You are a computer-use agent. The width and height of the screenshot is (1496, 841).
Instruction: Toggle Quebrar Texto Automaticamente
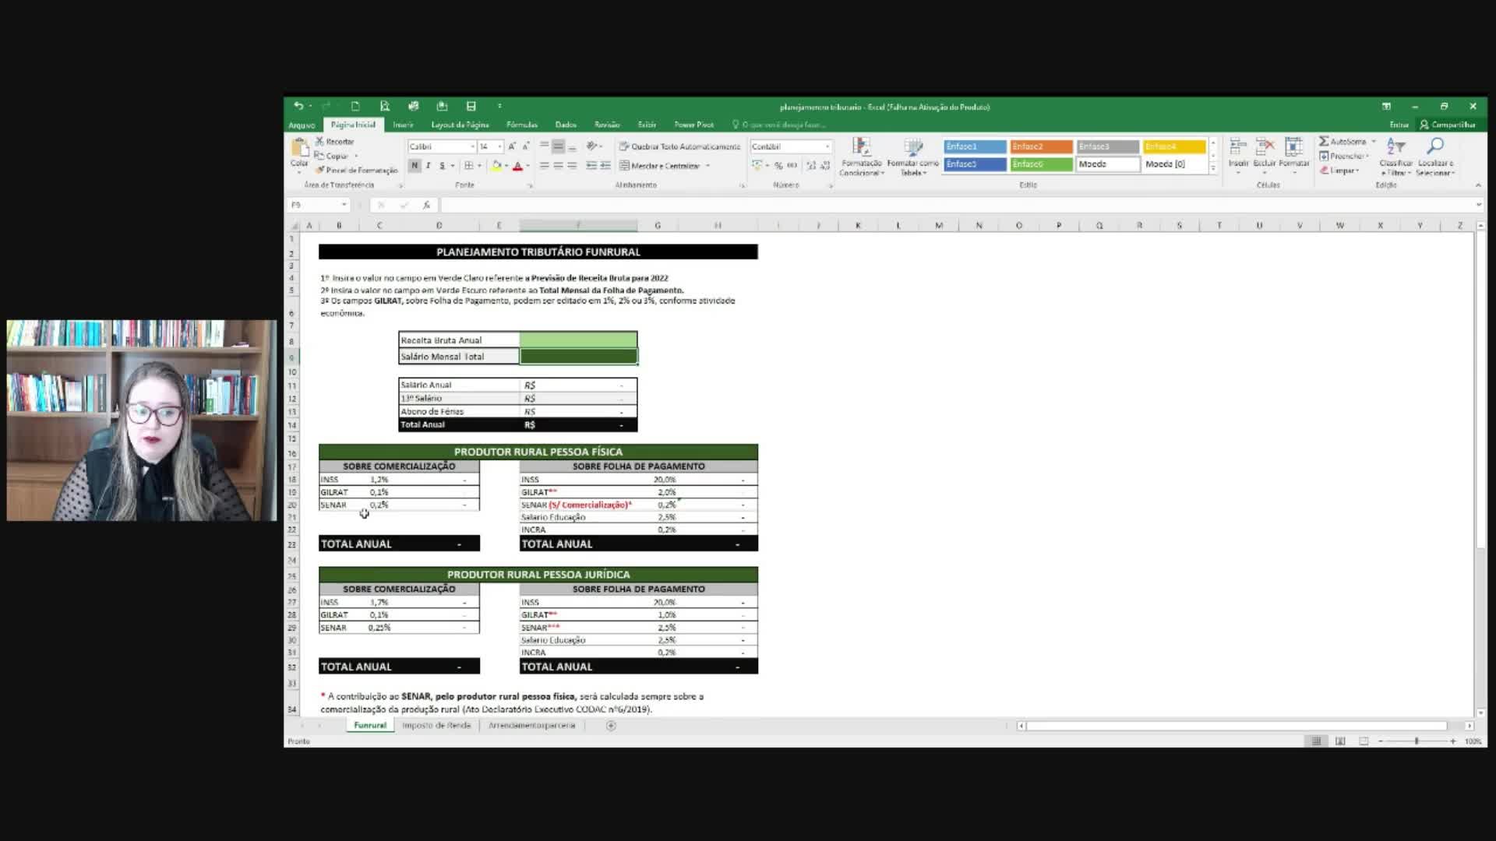pos(679,146)
